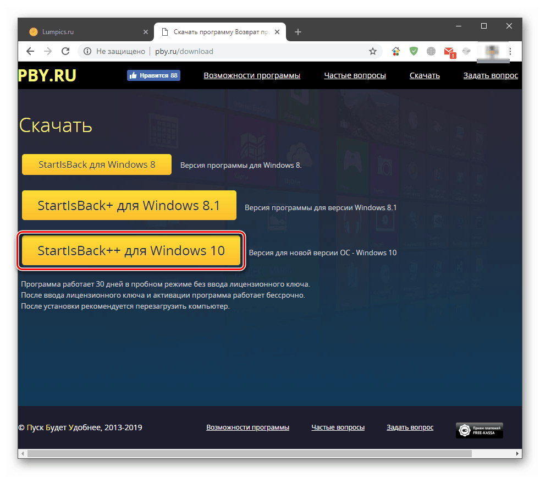Click the browser back arrow

click(x=30, y=51)
